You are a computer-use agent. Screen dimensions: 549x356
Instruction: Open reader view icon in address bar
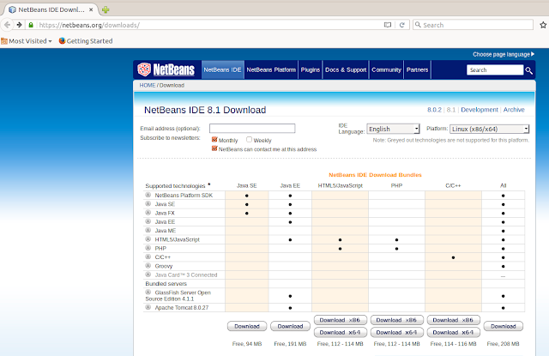[387, 25]
